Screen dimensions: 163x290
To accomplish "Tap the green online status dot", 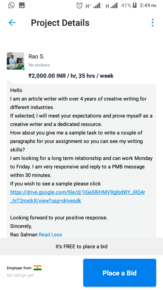I will coord(23,69).
